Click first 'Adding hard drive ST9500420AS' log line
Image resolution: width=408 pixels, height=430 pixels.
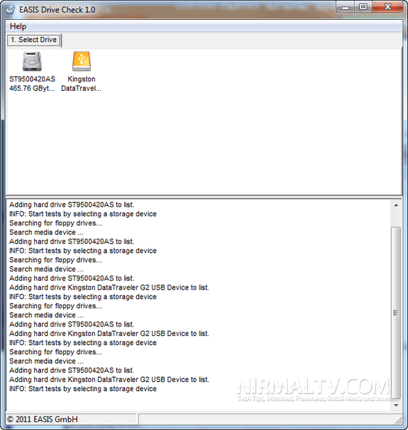coord(72,205)
